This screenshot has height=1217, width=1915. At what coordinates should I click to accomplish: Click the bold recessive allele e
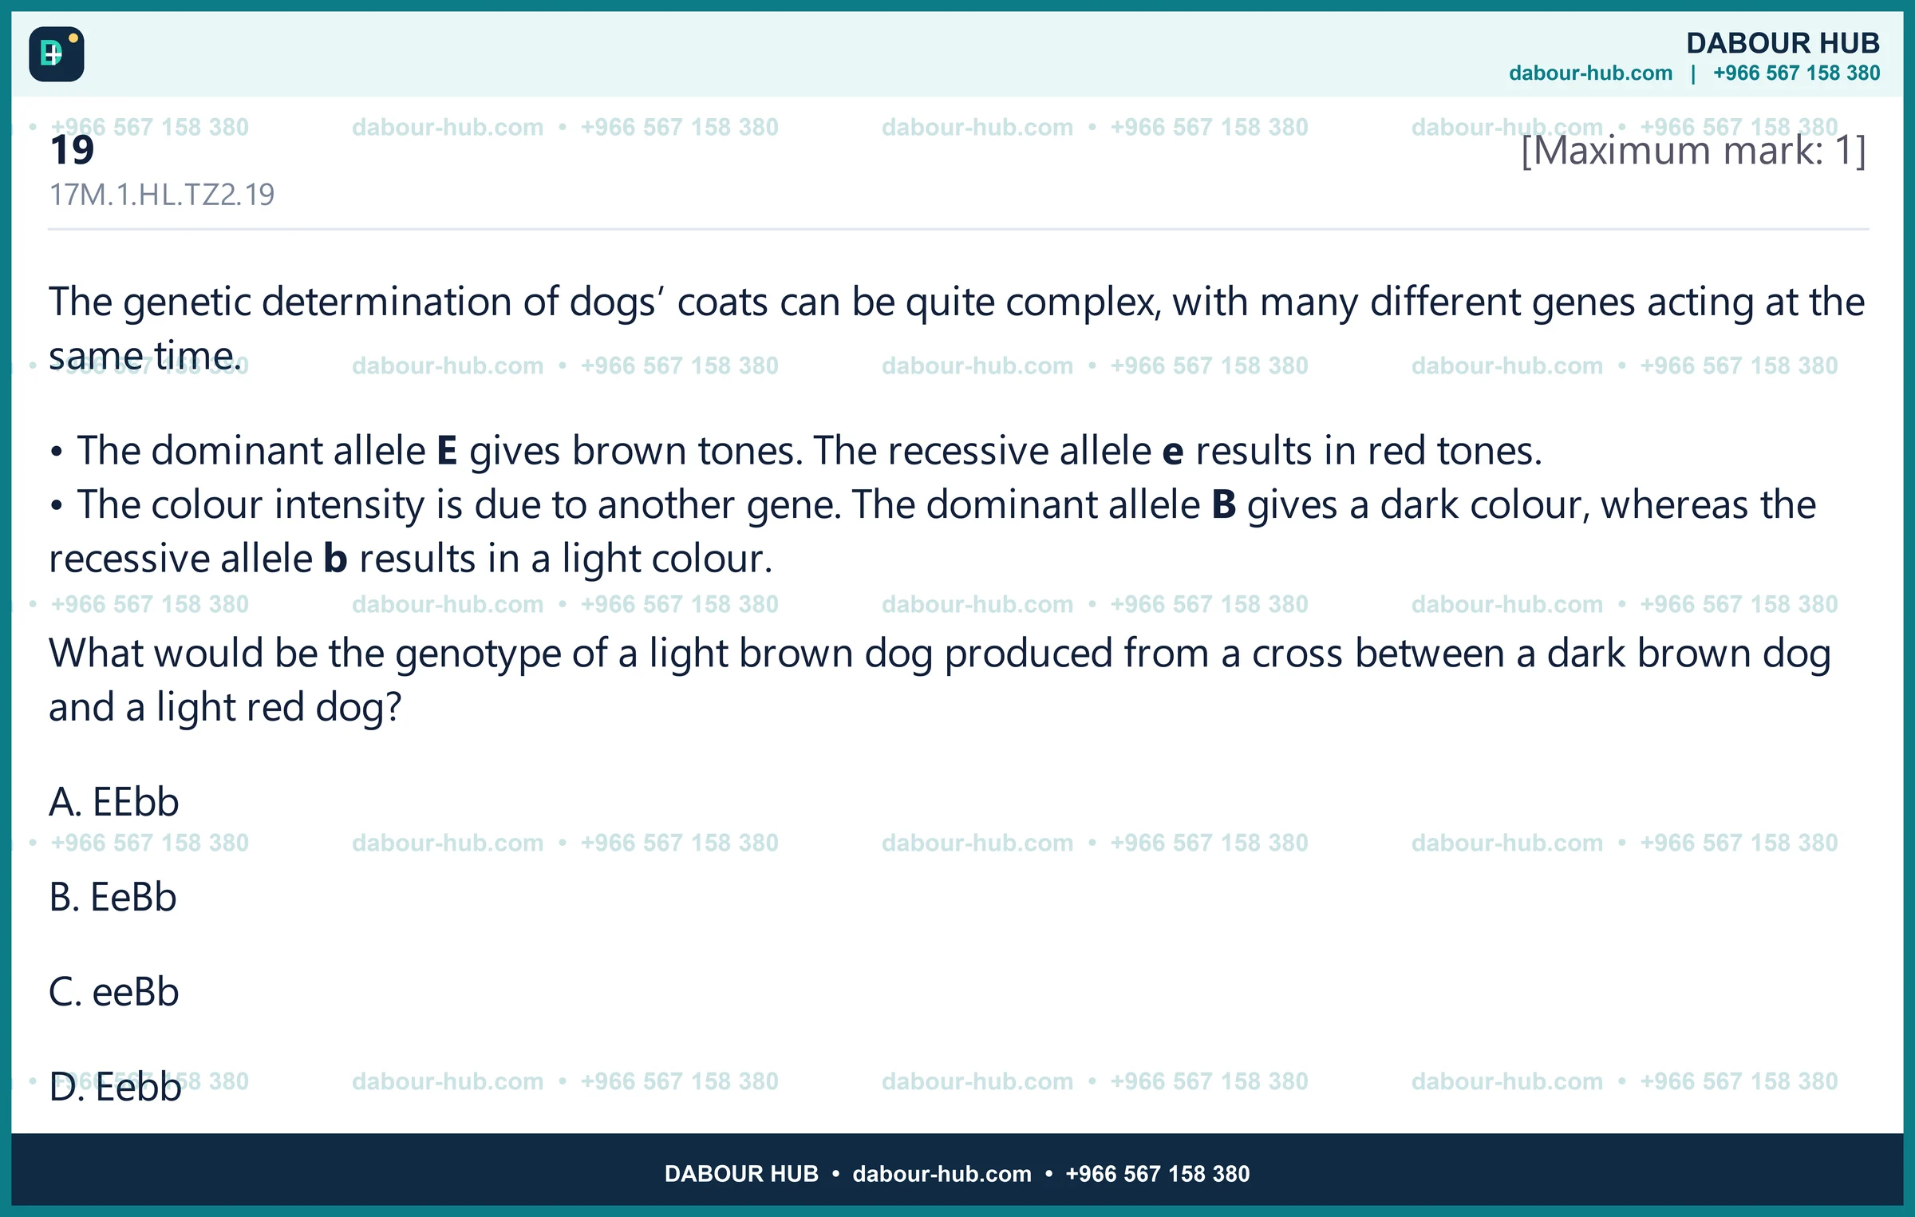pyautogui.click(x=1173, y=452)
